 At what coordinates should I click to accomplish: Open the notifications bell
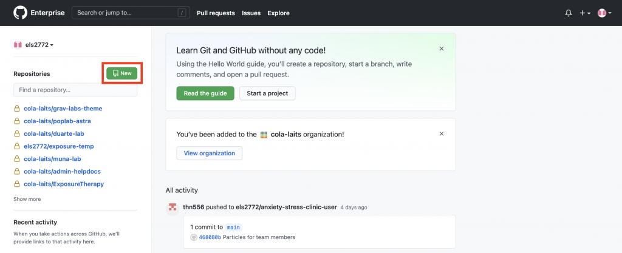pos(569,13)
